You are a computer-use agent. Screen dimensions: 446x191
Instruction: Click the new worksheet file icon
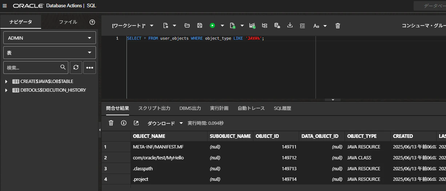(166, 25)
